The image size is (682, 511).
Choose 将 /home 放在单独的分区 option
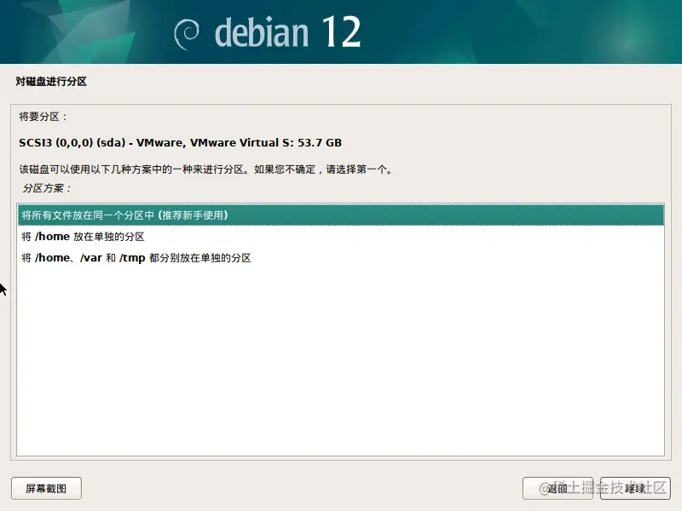point(340,237)
